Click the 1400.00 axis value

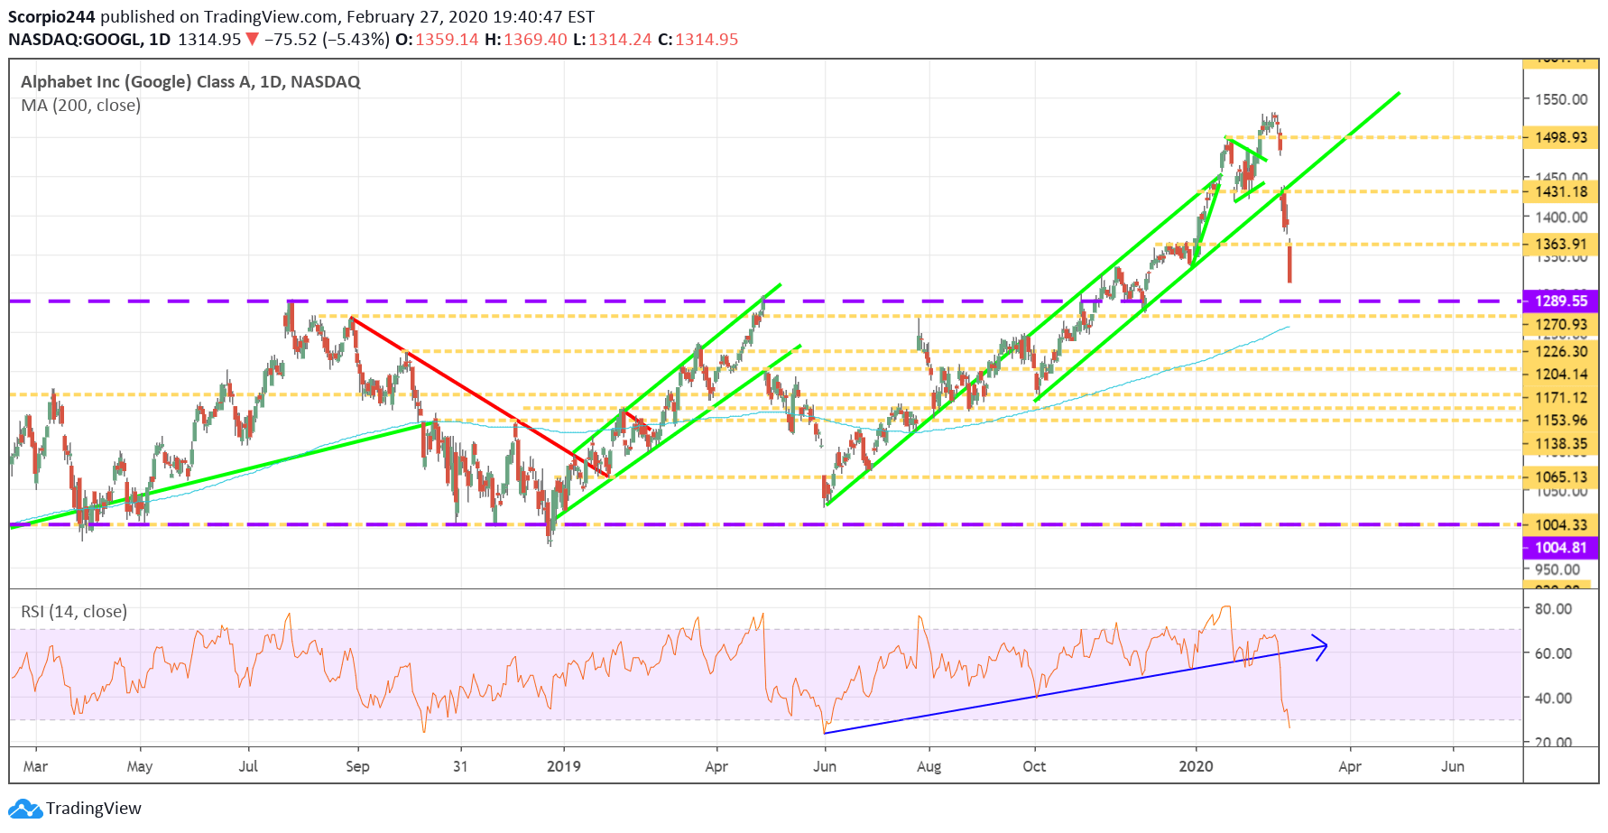(1561, 218)
